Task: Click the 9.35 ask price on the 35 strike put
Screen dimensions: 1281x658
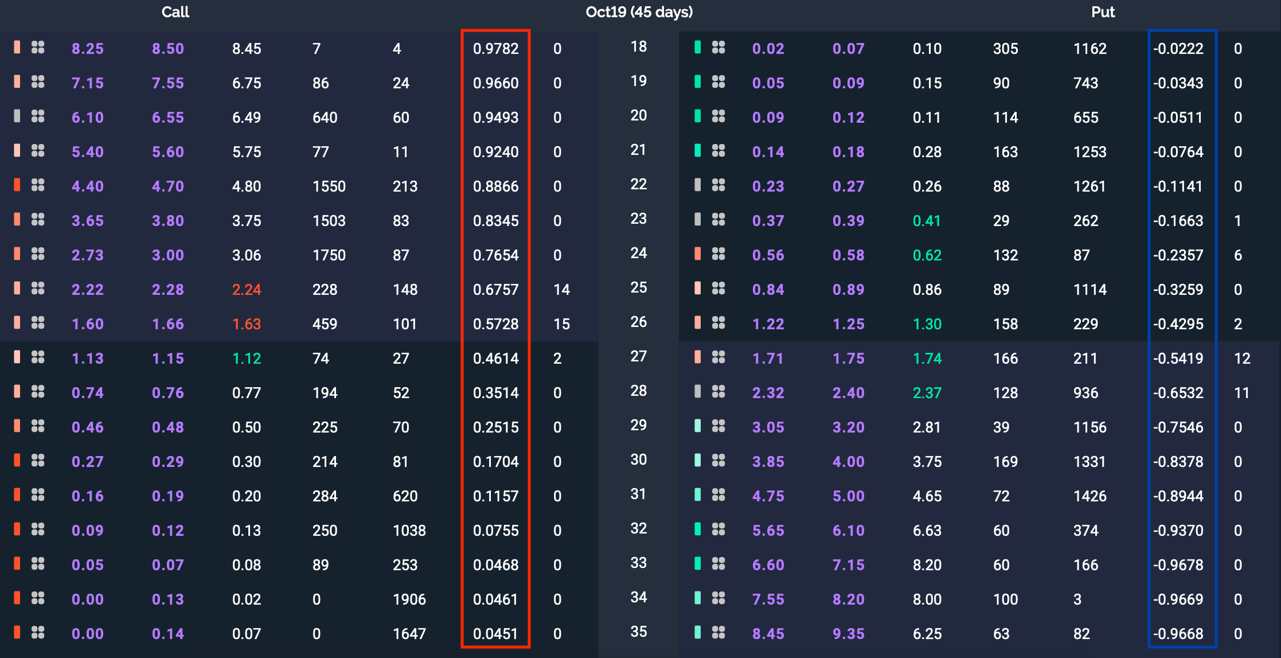Action: 849,633
